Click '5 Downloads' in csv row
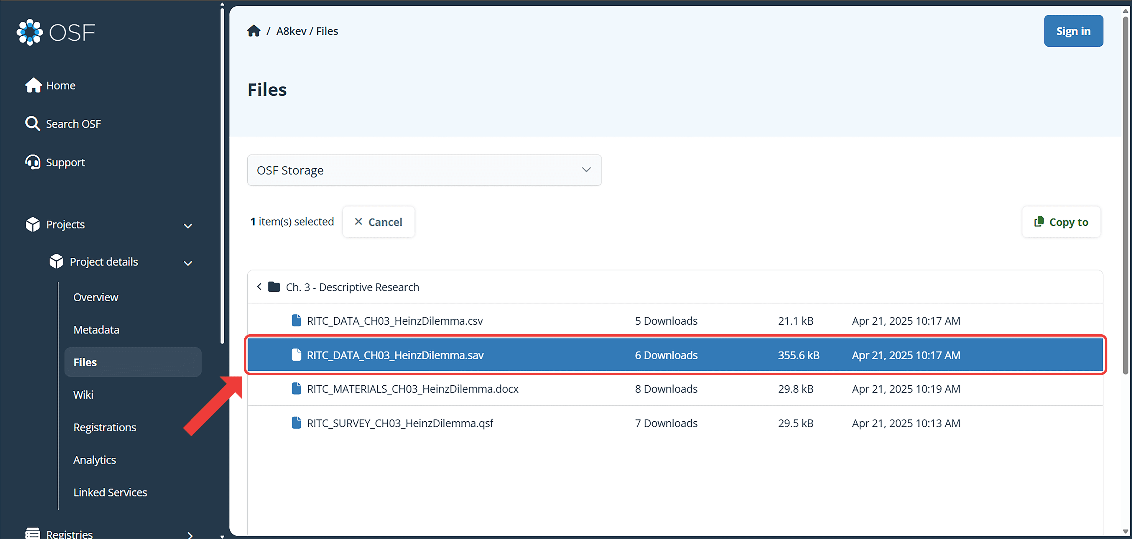 tap(666, 321)
